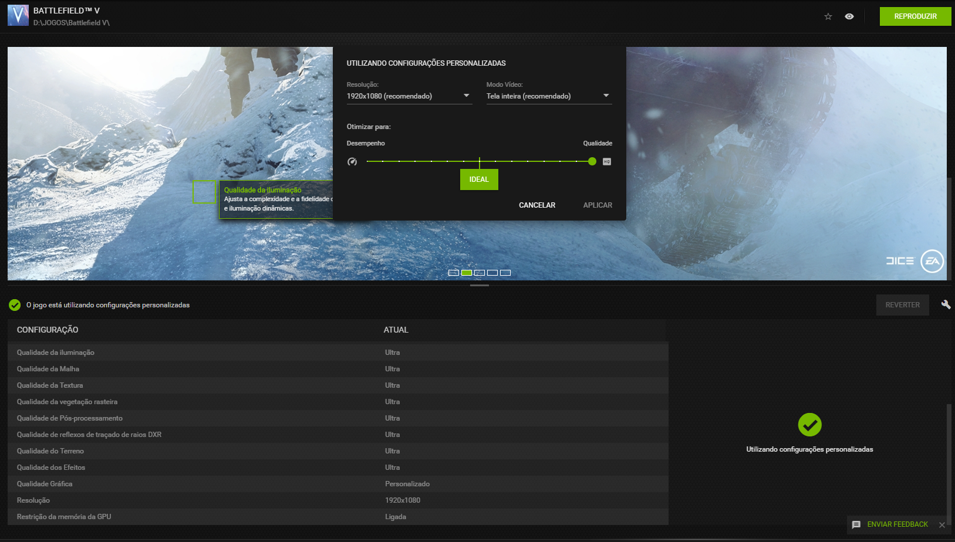The width and height of the screenshot is (955, 542).
Task: Click the REVERTER button
Action: [903, 305]
